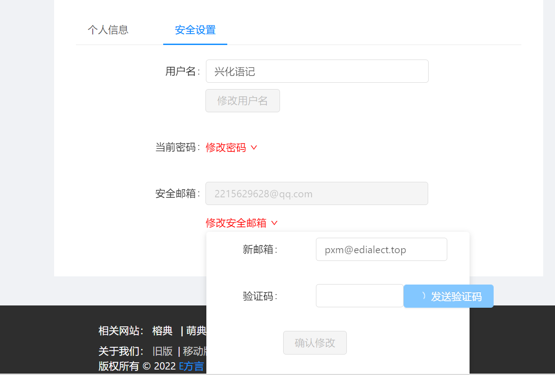This screenshot has height=375, width=555.
Task: Click the 验证码 input field
Action: click(360, 296)
